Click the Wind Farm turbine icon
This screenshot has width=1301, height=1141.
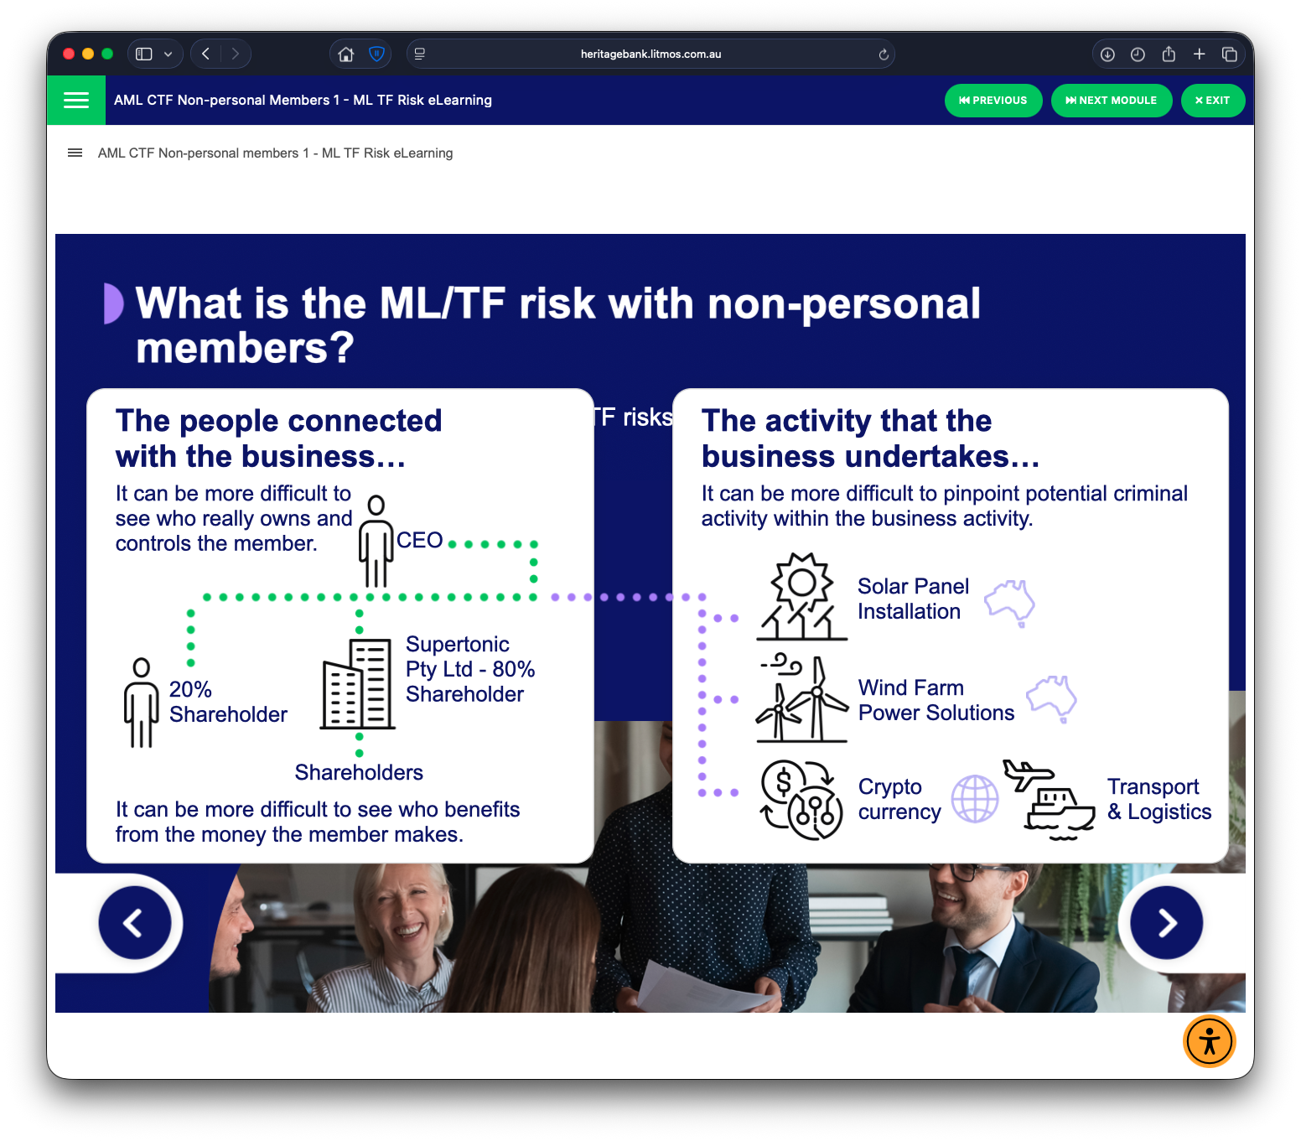pos(801,698)
